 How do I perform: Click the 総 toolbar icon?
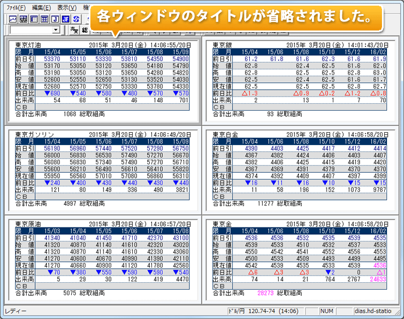point(84,29)
